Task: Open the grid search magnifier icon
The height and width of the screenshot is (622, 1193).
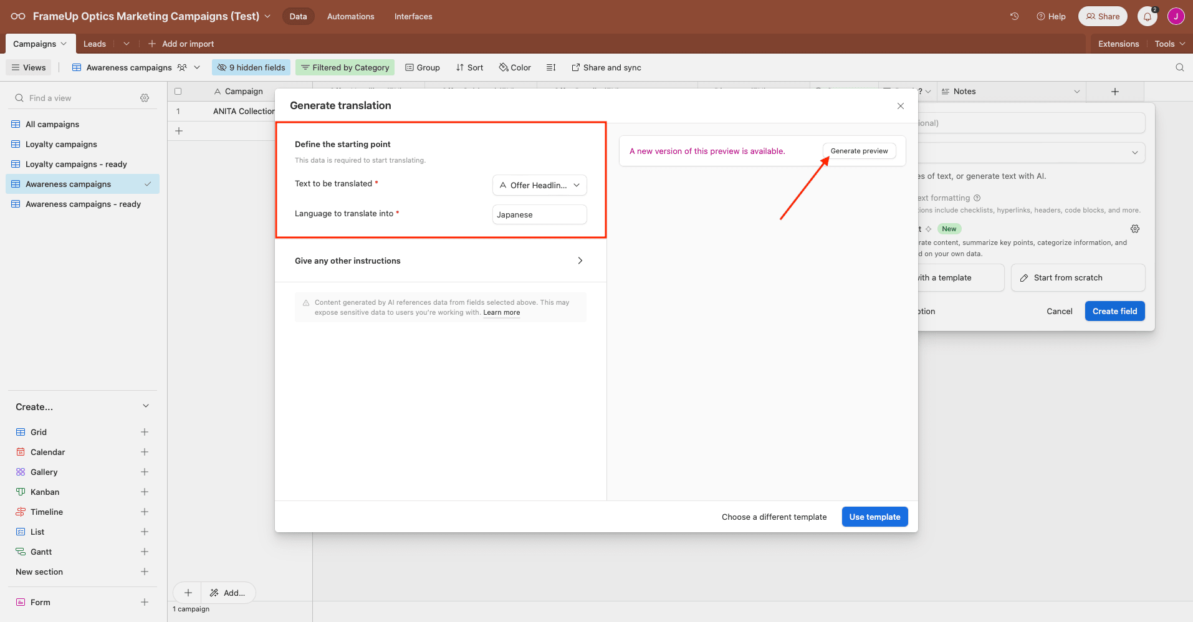Action: 1180,67
